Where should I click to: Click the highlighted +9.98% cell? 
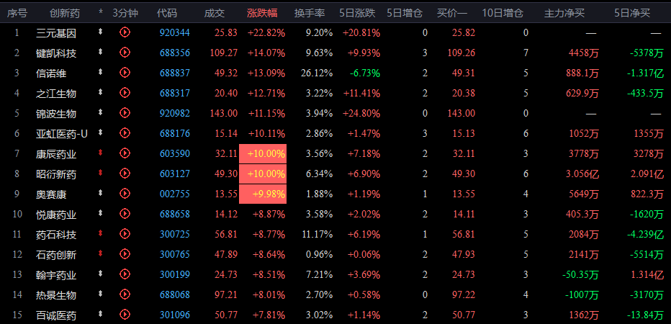(263, 194)
